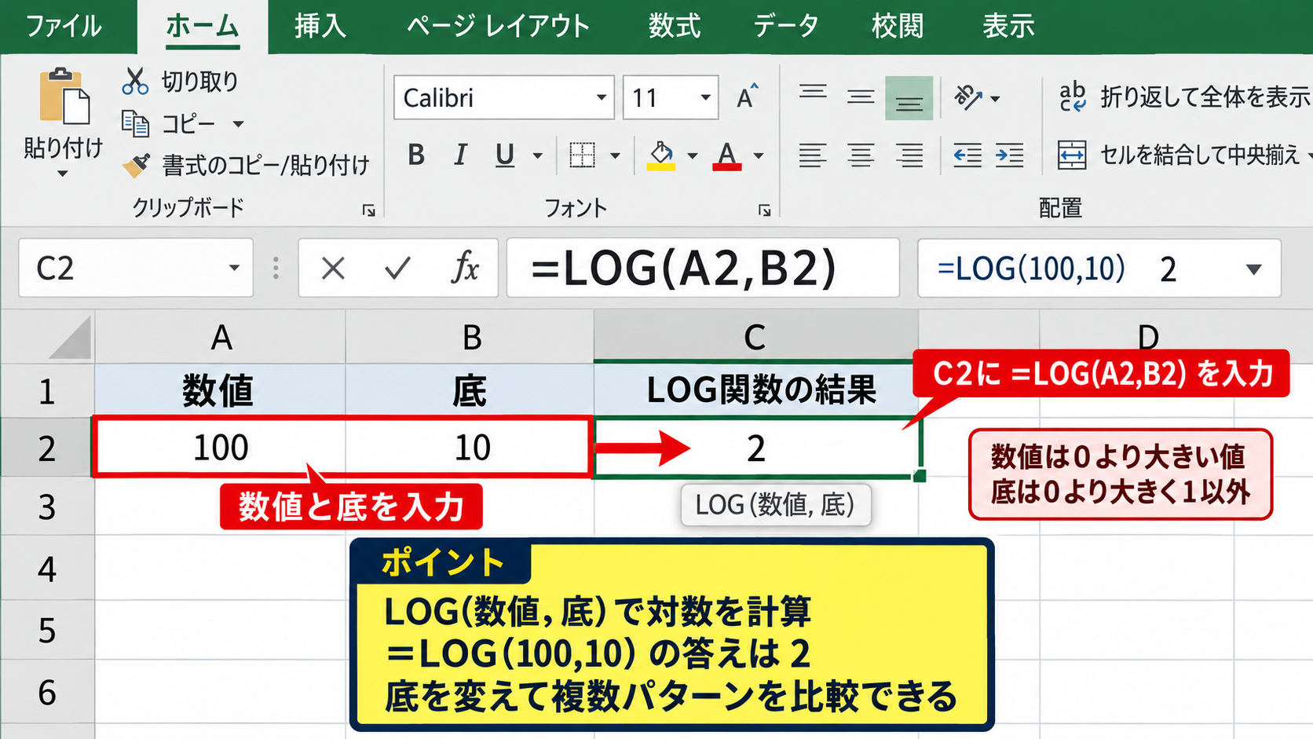
Task: Toggle Center alignment
Action: click(x=861, y=155)
